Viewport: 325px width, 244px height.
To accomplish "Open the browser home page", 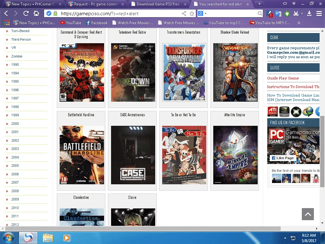I will tap(36, 13).
